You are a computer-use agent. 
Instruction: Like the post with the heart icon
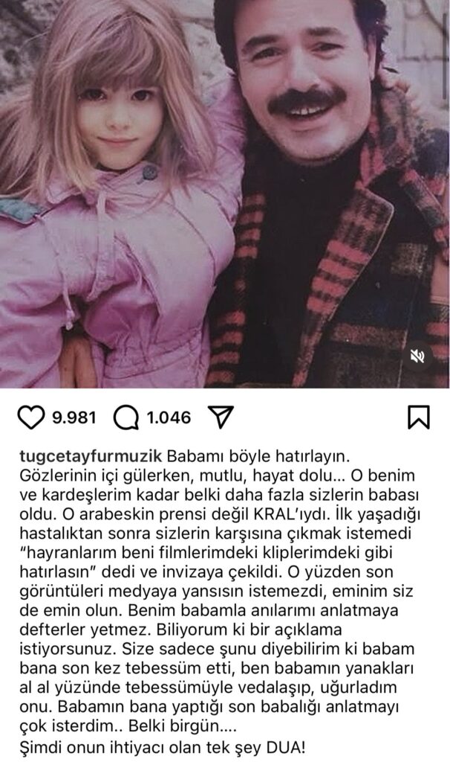[x=30, y=417]
